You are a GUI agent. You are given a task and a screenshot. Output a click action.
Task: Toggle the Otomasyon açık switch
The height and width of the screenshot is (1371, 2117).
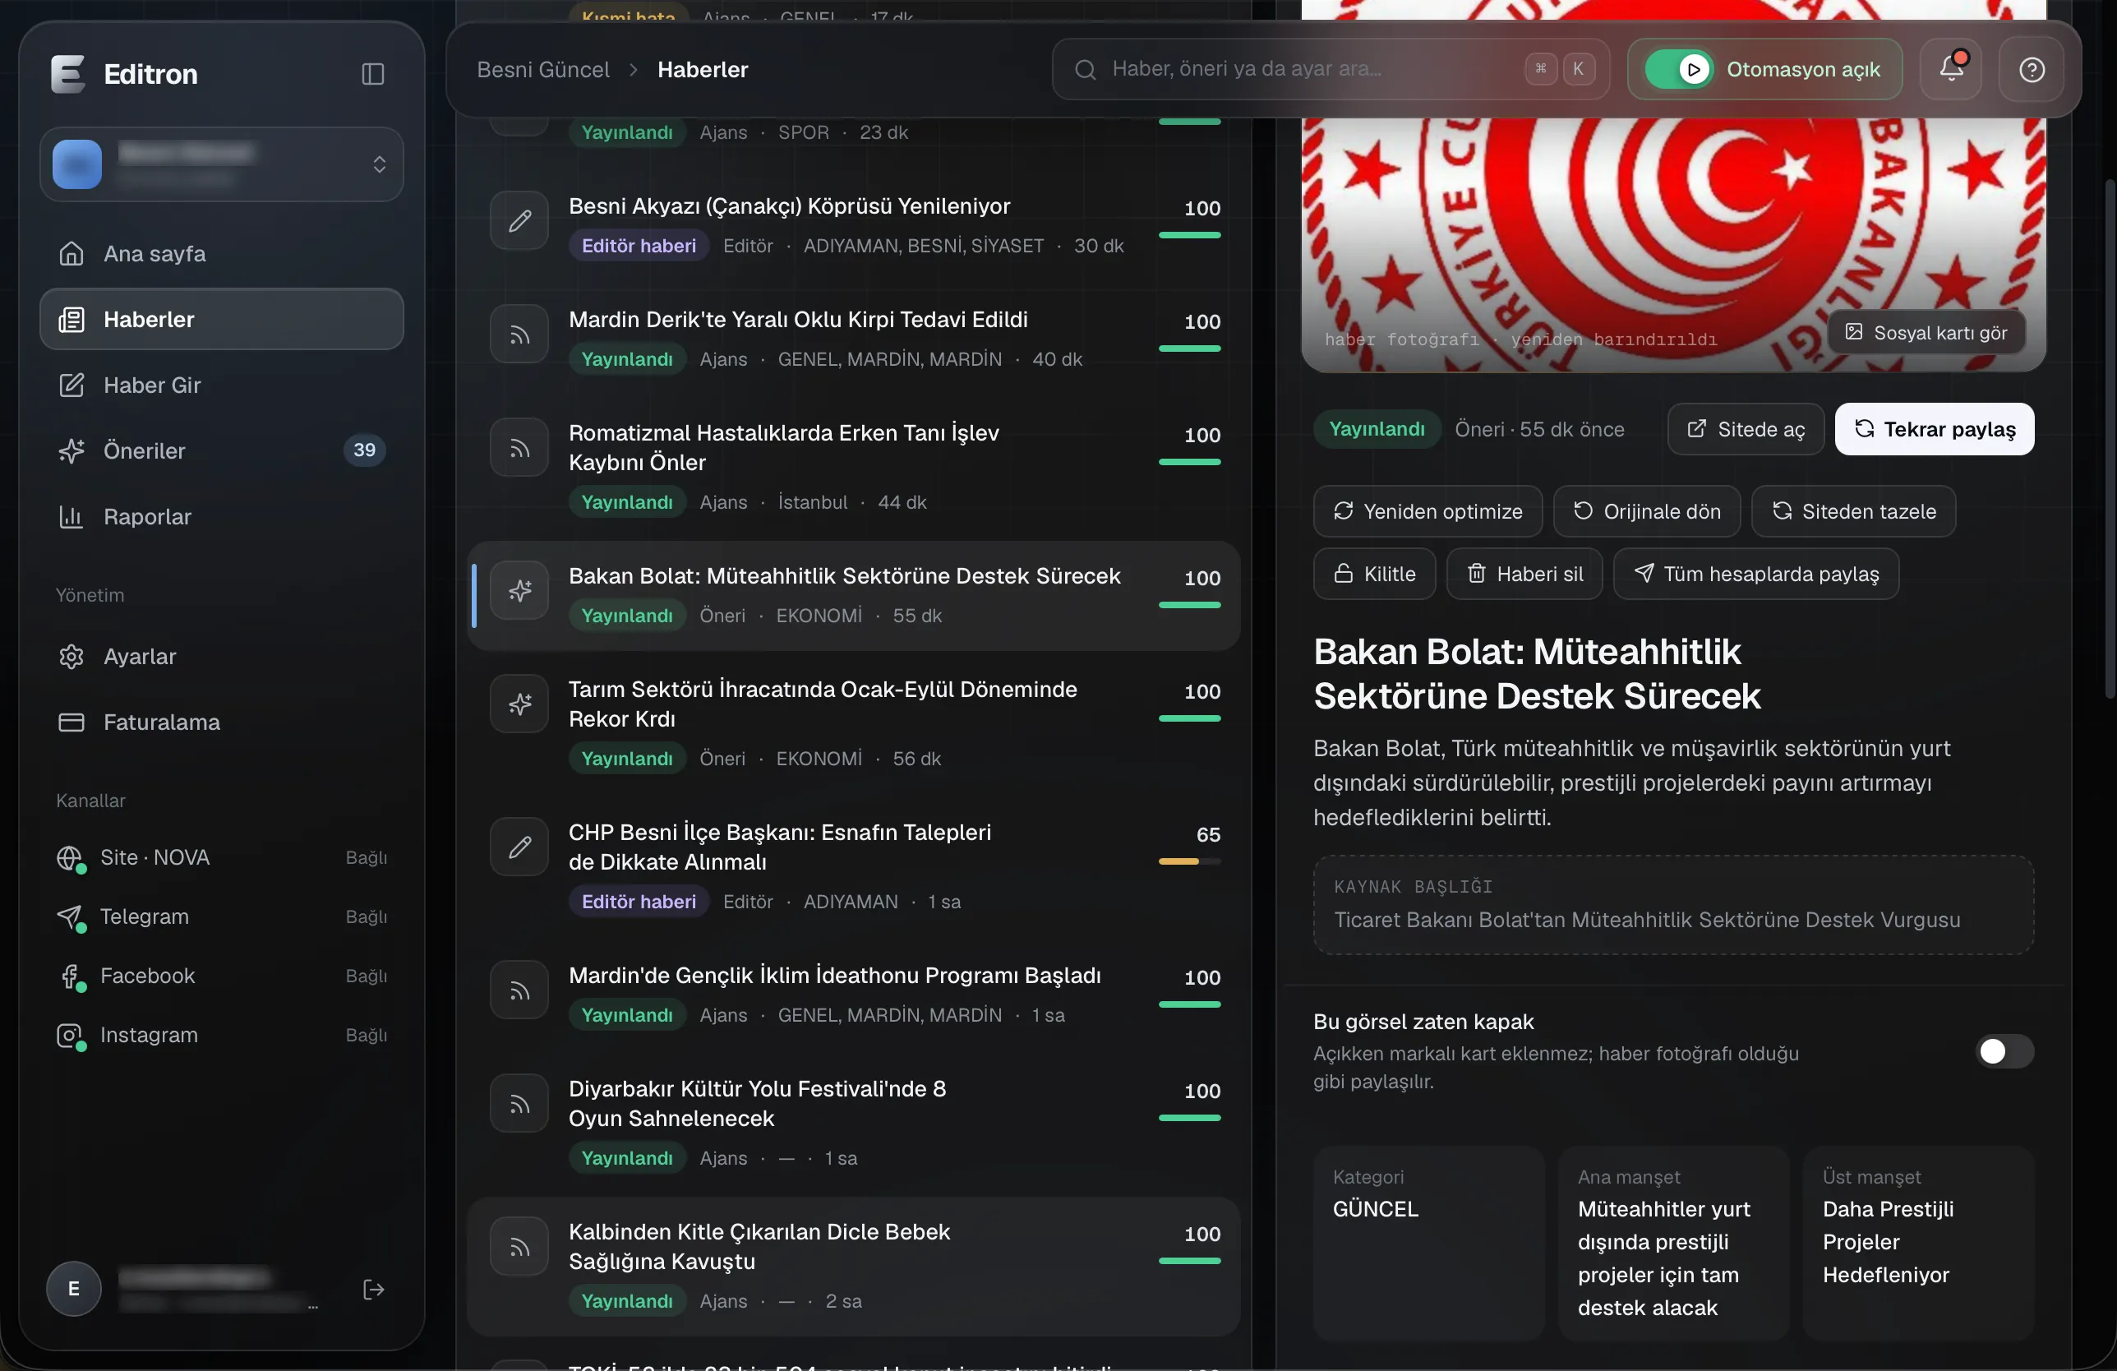[1678, 69]
